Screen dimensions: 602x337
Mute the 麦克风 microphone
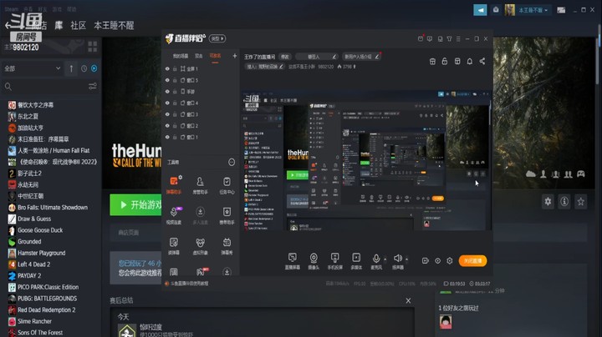click(376, 261)
